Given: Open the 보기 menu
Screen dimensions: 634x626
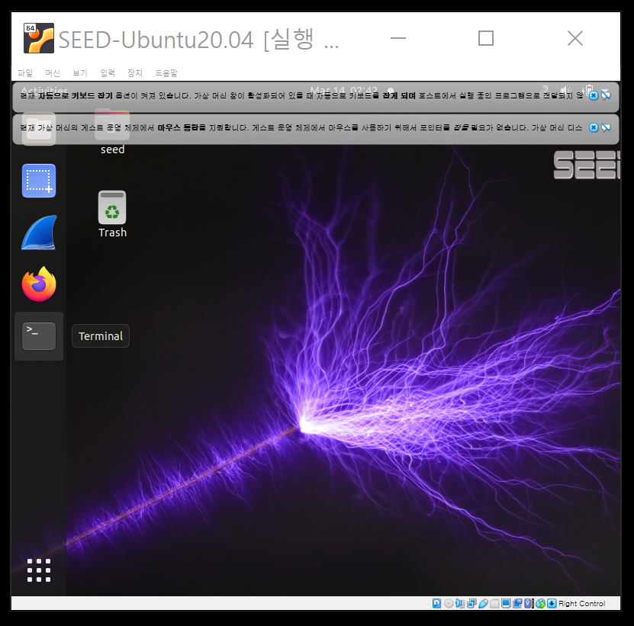Looking at the screenshot, I should 80,72.
